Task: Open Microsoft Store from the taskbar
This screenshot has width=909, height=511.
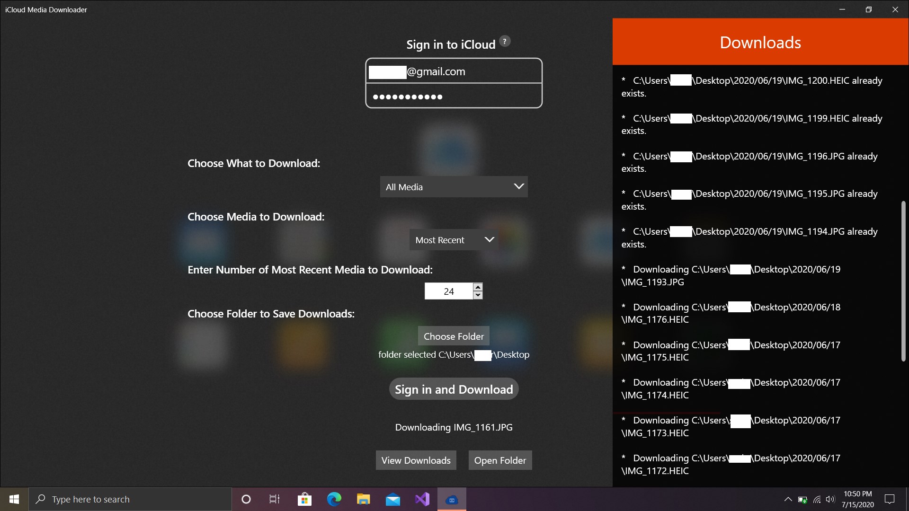Action: click(304, 499)
